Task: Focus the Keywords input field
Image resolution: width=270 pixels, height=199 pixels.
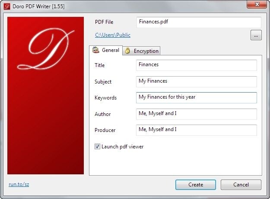Action: 196,98
